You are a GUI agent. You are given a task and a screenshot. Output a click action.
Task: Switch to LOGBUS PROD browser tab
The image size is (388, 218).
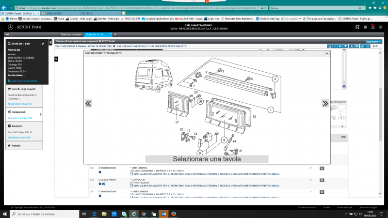point(61,14)
